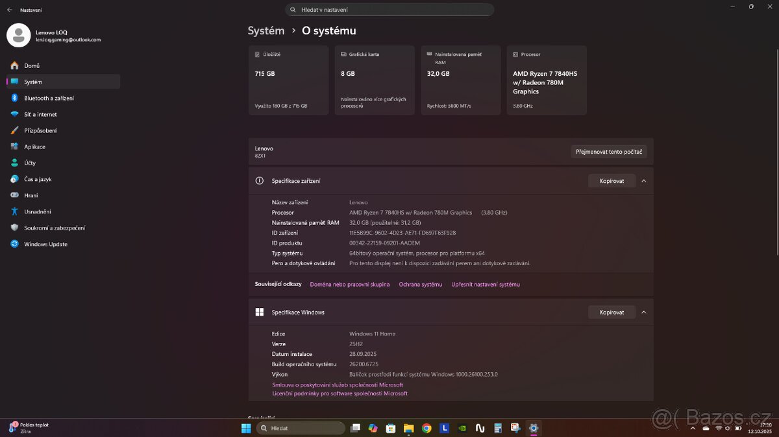This screenshot has height=437, width=779.
Task: Click Kopírovat for Specifikace zařízení
Action: pos(611,180)
